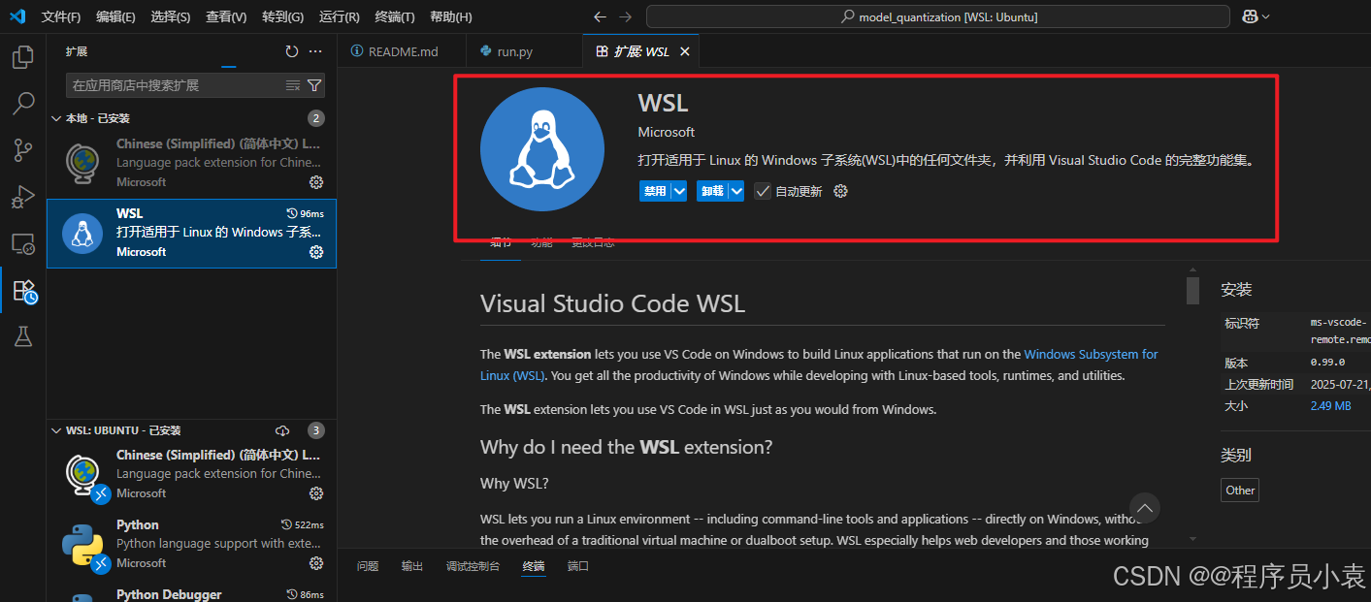Open the Run and Debug view
Image resolution: width=1371 pixels, height=602 pixels.
pyautogui.click(x=22, y=197)
